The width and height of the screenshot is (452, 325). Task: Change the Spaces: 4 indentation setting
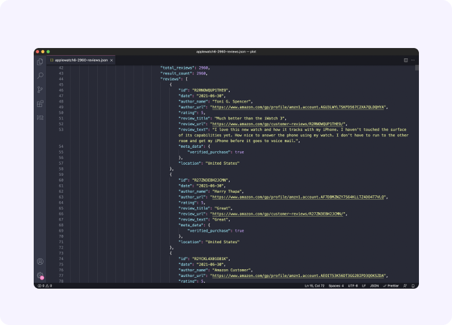coord(337,285)
